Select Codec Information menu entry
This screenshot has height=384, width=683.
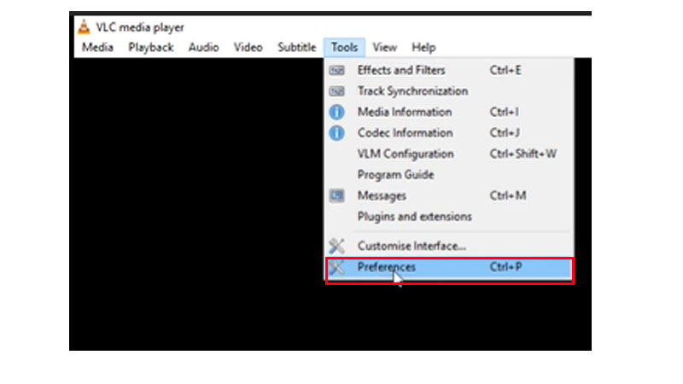click(x=449, y=133)
